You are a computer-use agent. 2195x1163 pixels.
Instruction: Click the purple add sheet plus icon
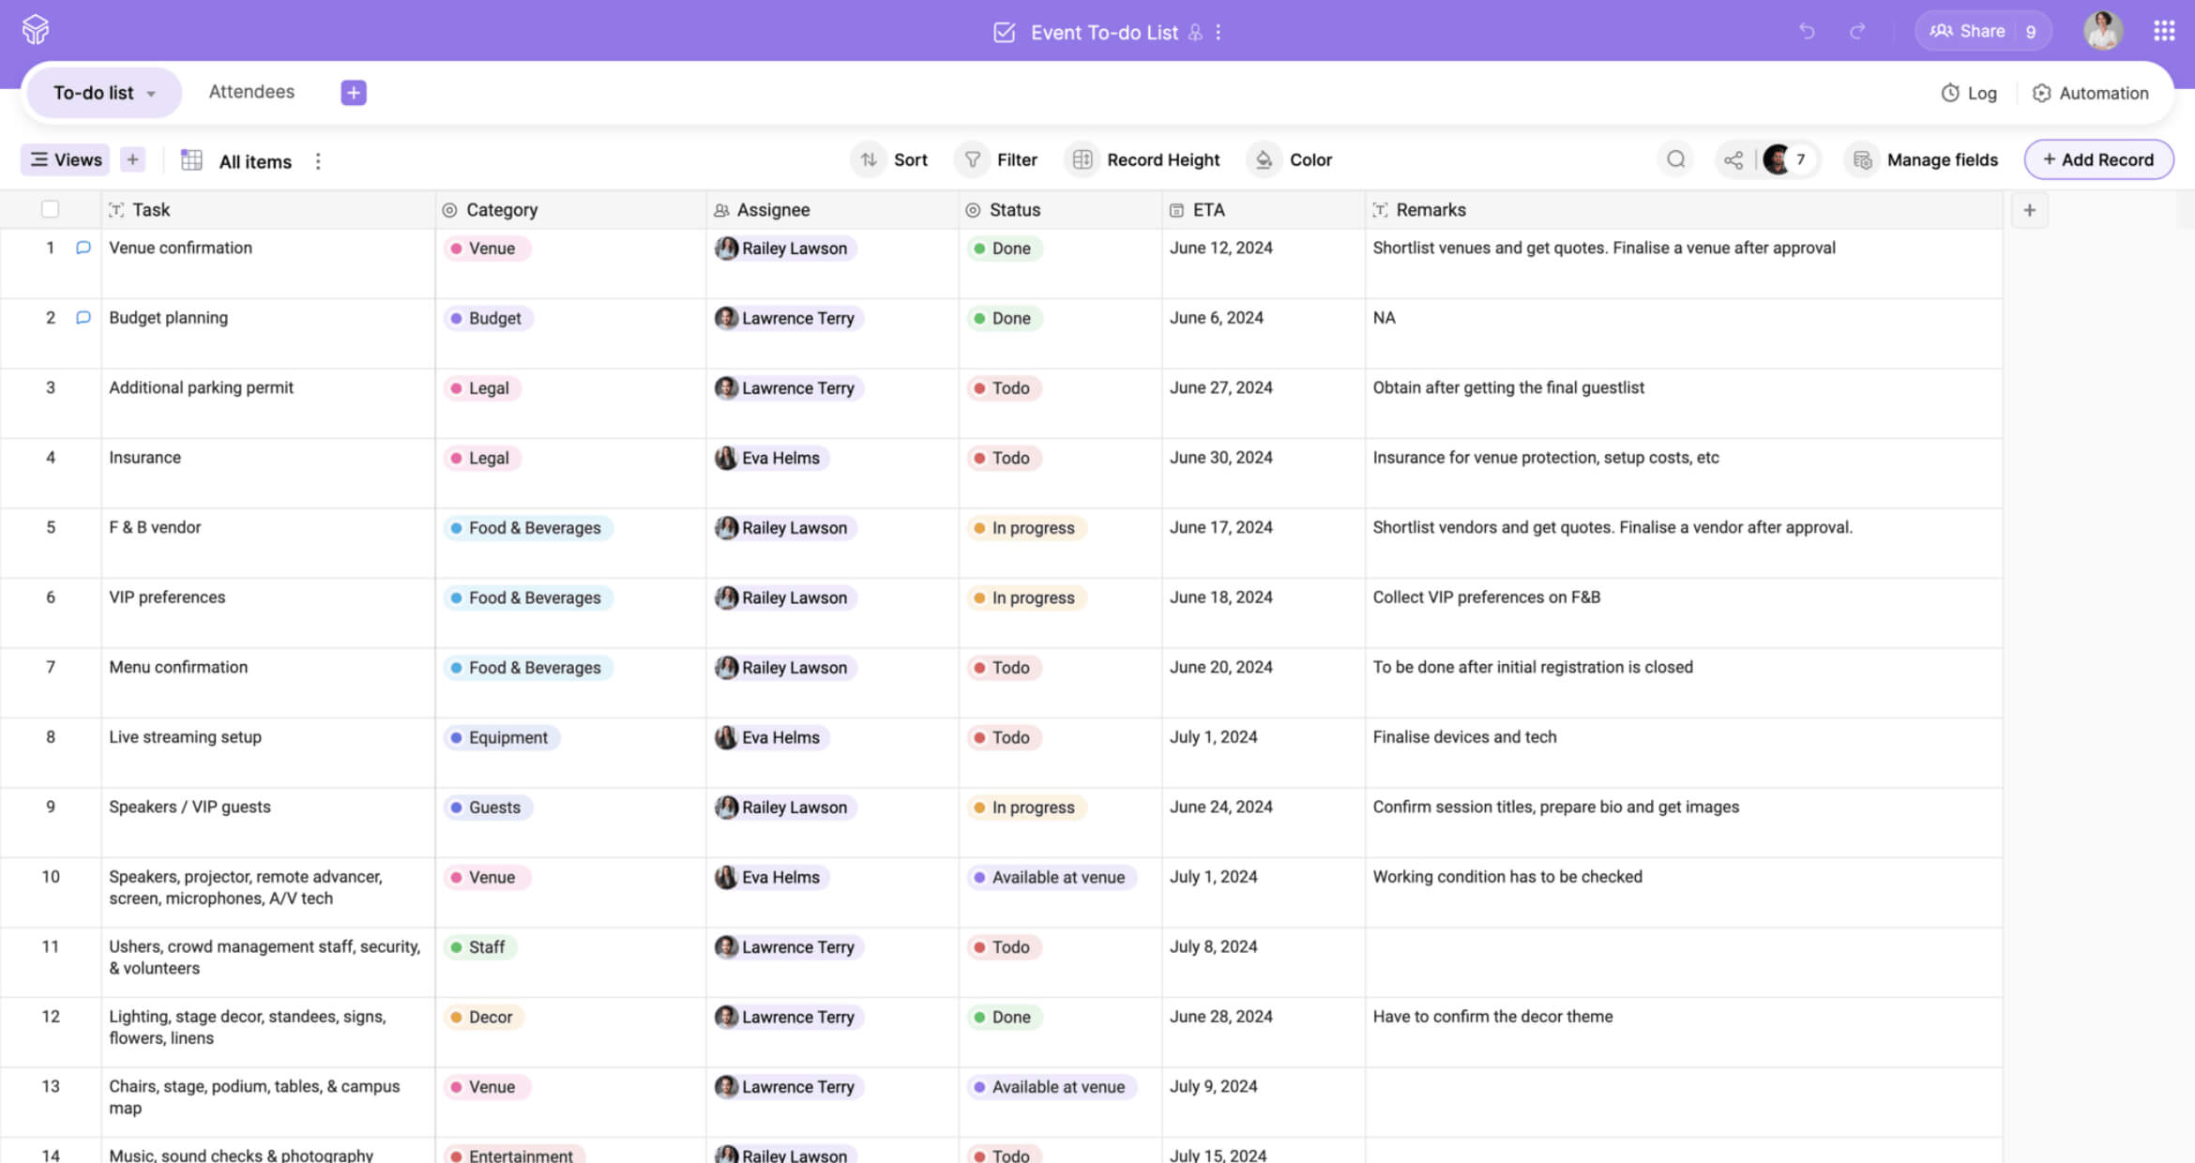[x=353, y=92]
